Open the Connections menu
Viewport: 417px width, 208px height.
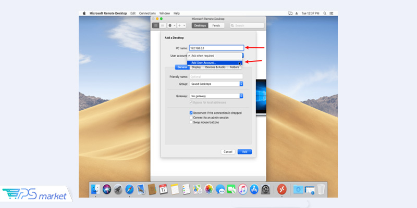pyautogui.click(x=148, y=14)
